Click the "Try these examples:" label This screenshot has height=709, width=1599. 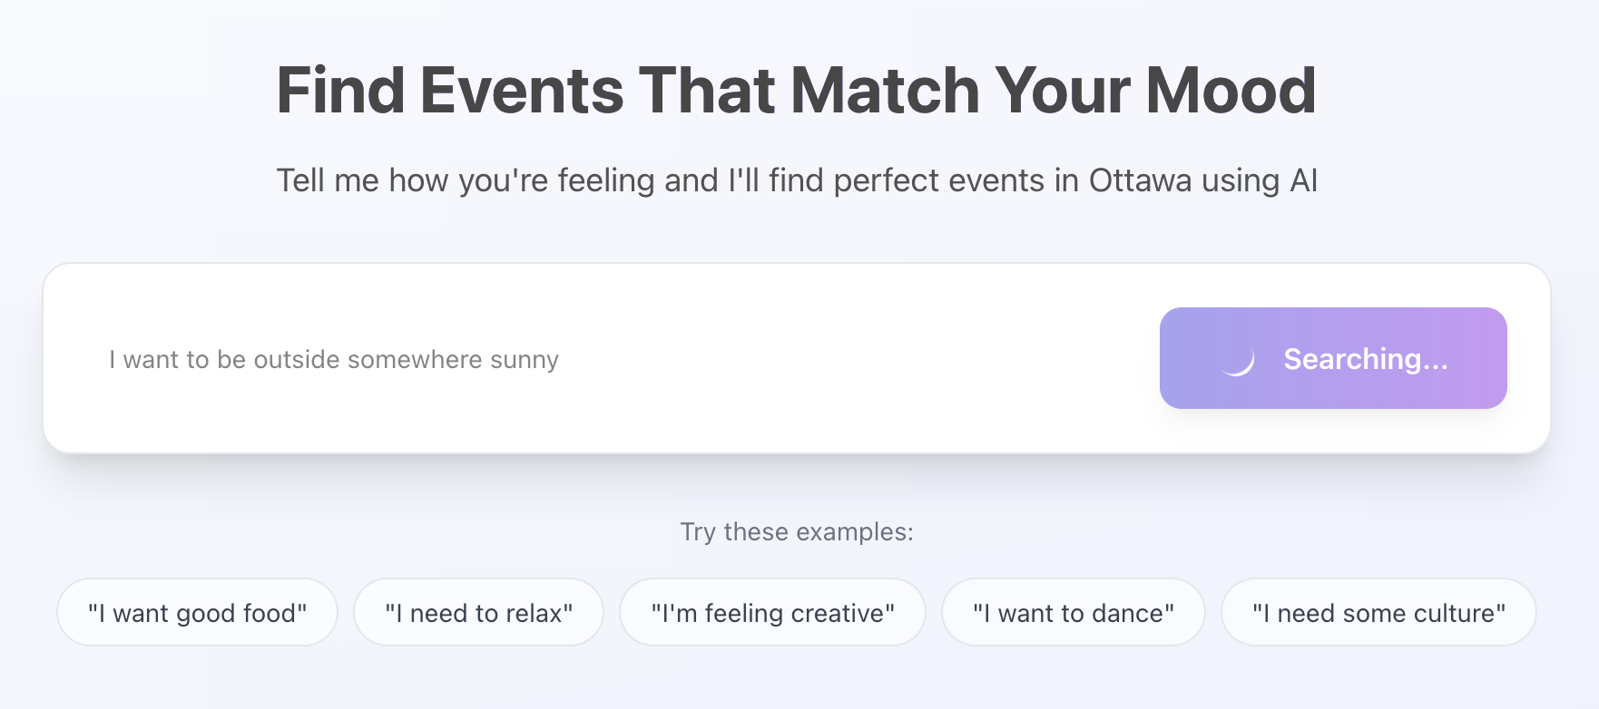click(797, 532)
